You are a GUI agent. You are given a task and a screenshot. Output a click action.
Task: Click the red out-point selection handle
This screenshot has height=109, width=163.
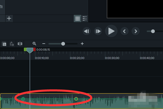34,49
